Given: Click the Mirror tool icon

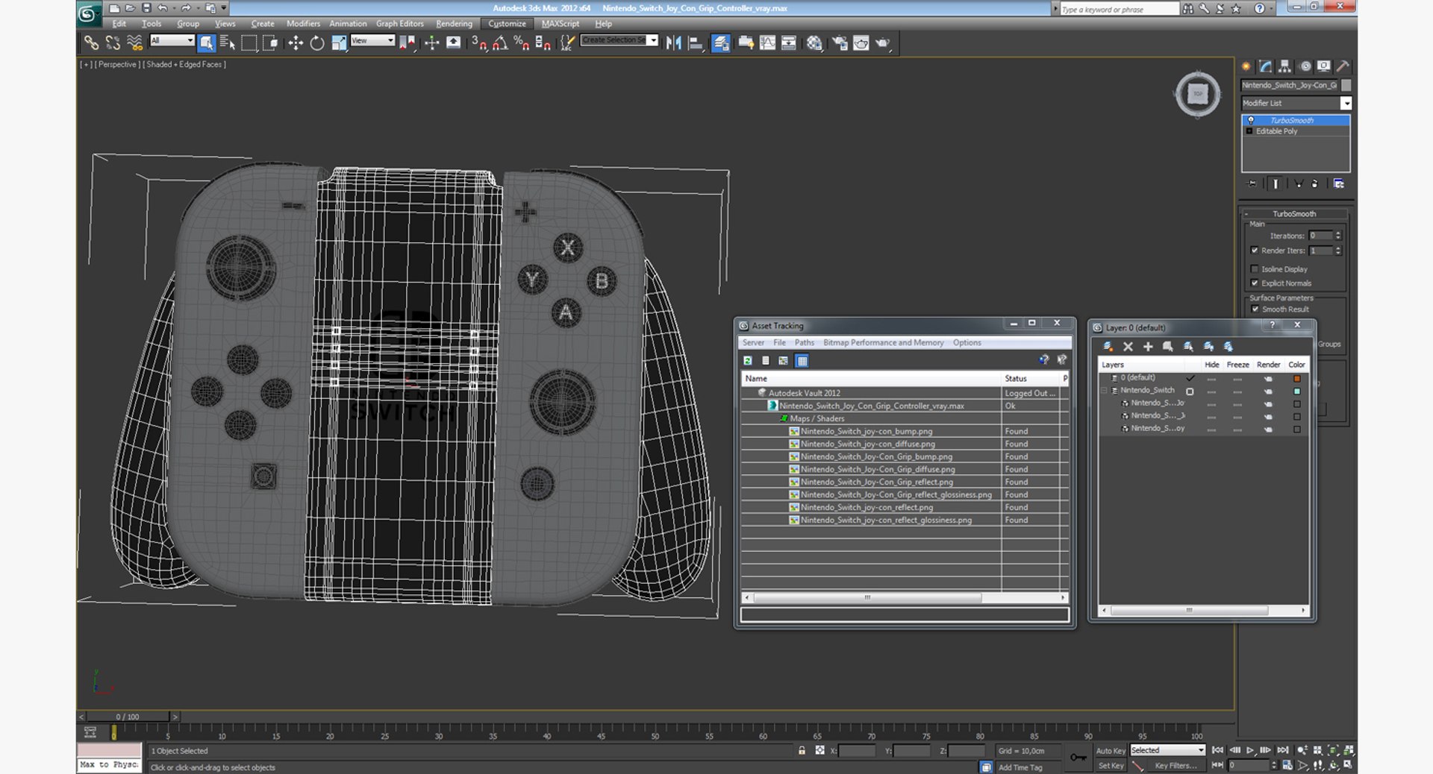Looking at the screenshot, I should [673, 43].
